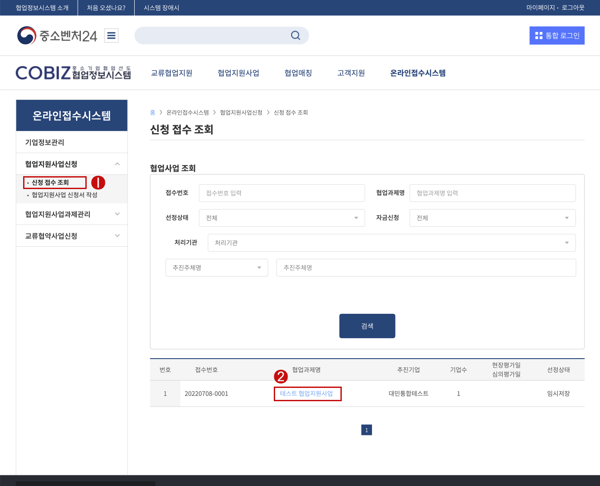Open the 자금신청 dropdown
The height and width of the screenshot is (486, 600).
pos(492,218)
